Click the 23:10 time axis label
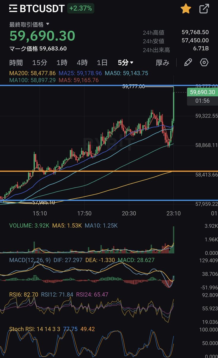Image resolution: width=218 pixels, height=358 pixels. (173, 214)
